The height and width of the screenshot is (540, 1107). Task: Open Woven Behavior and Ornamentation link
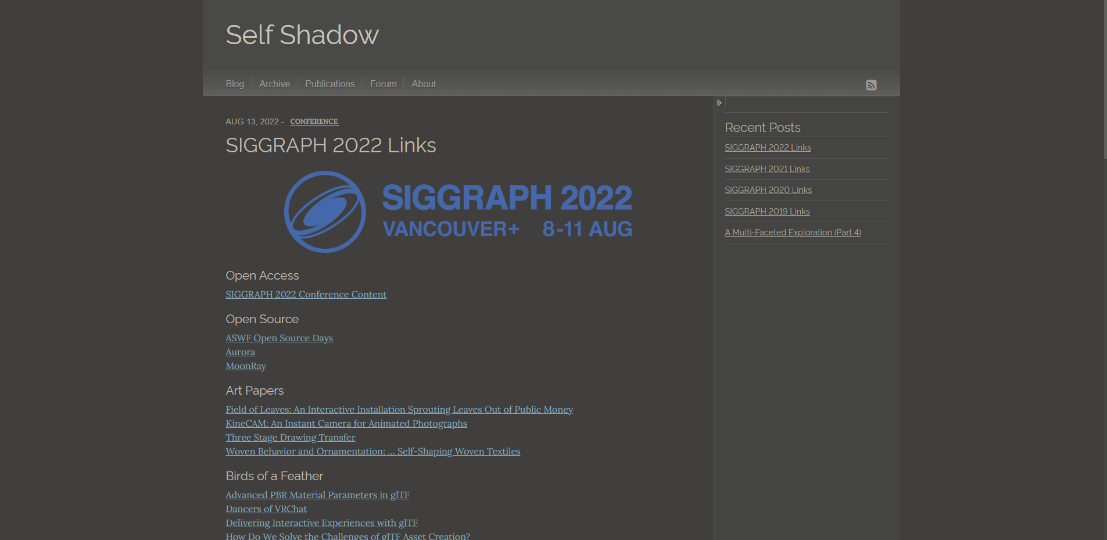pyautogui.click(x=372, y=452)
